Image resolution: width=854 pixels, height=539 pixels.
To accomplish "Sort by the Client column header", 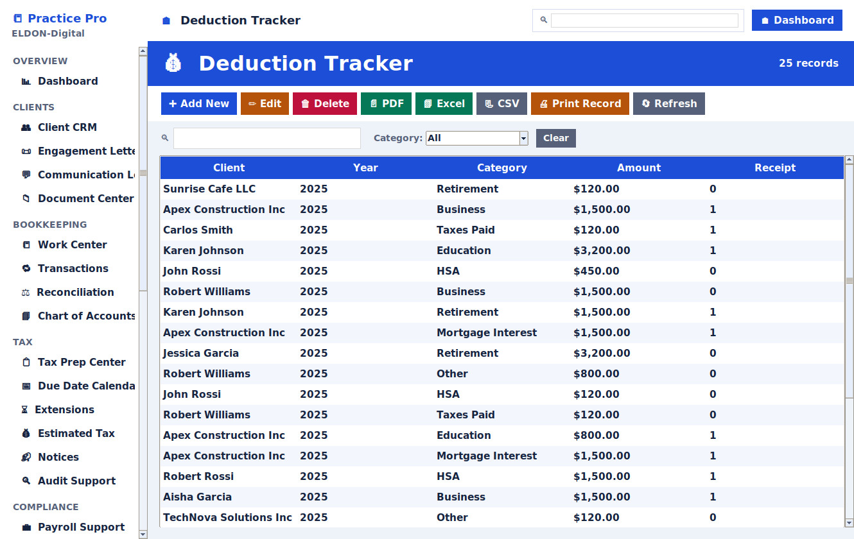I will [229, 168].
